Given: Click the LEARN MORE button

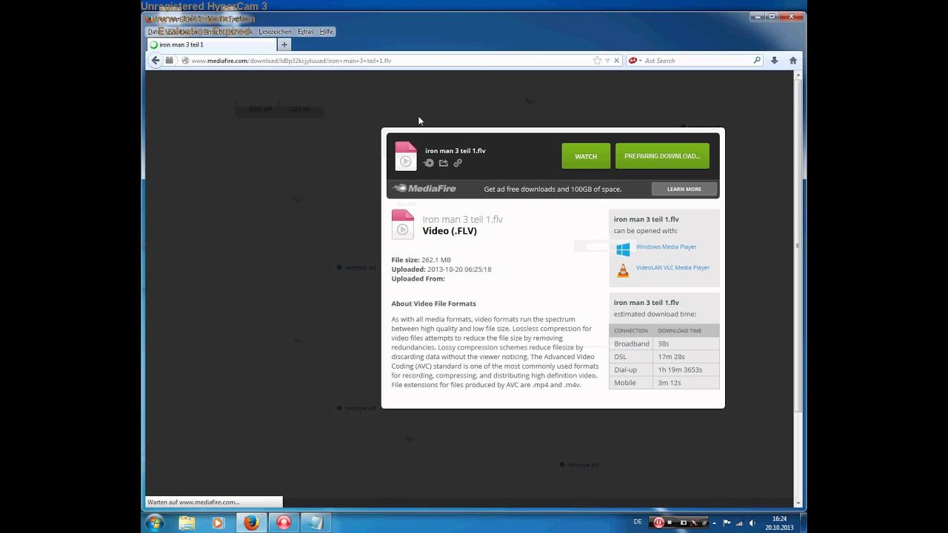Looking at the screenshot, I should pyautogui.click(x=684, y=189).
